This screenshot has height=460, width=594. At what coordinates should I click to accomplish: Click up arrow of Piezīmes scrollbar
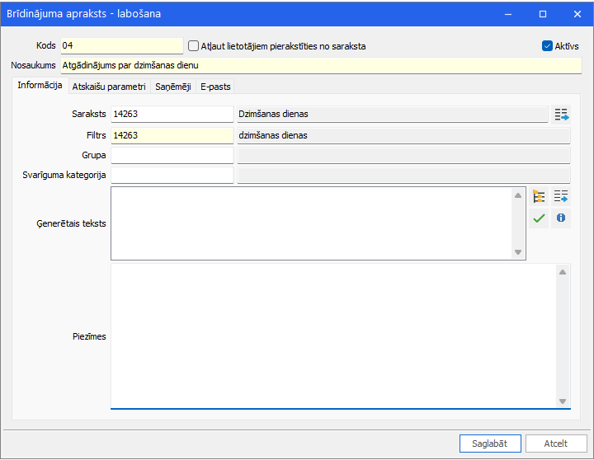click(563, 272)
